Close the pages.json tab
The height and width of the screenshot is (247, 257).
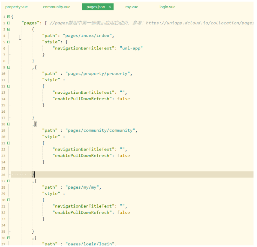pos(110,7)
